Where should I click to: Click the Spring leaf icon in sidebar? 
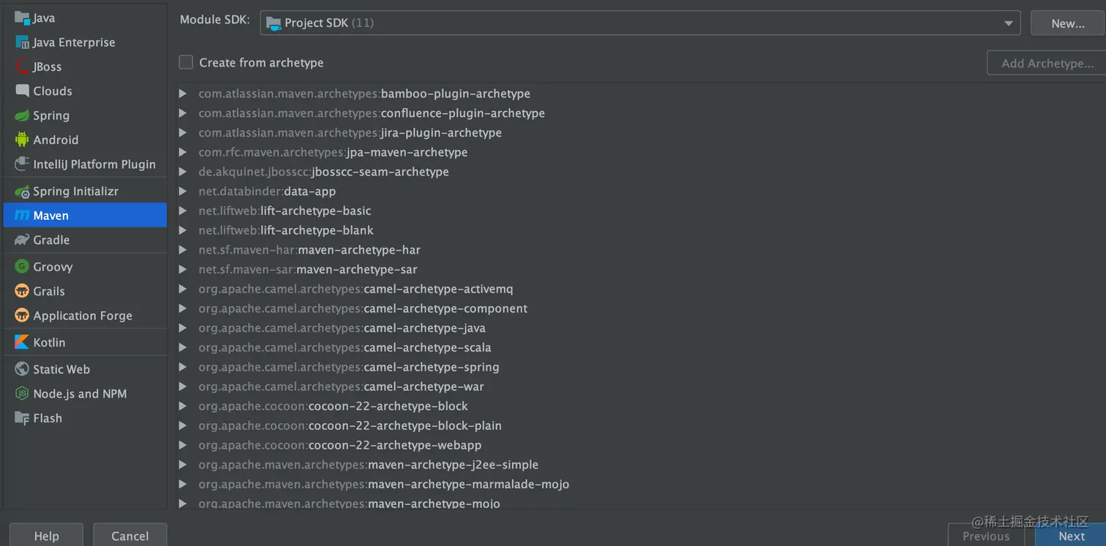22,115
